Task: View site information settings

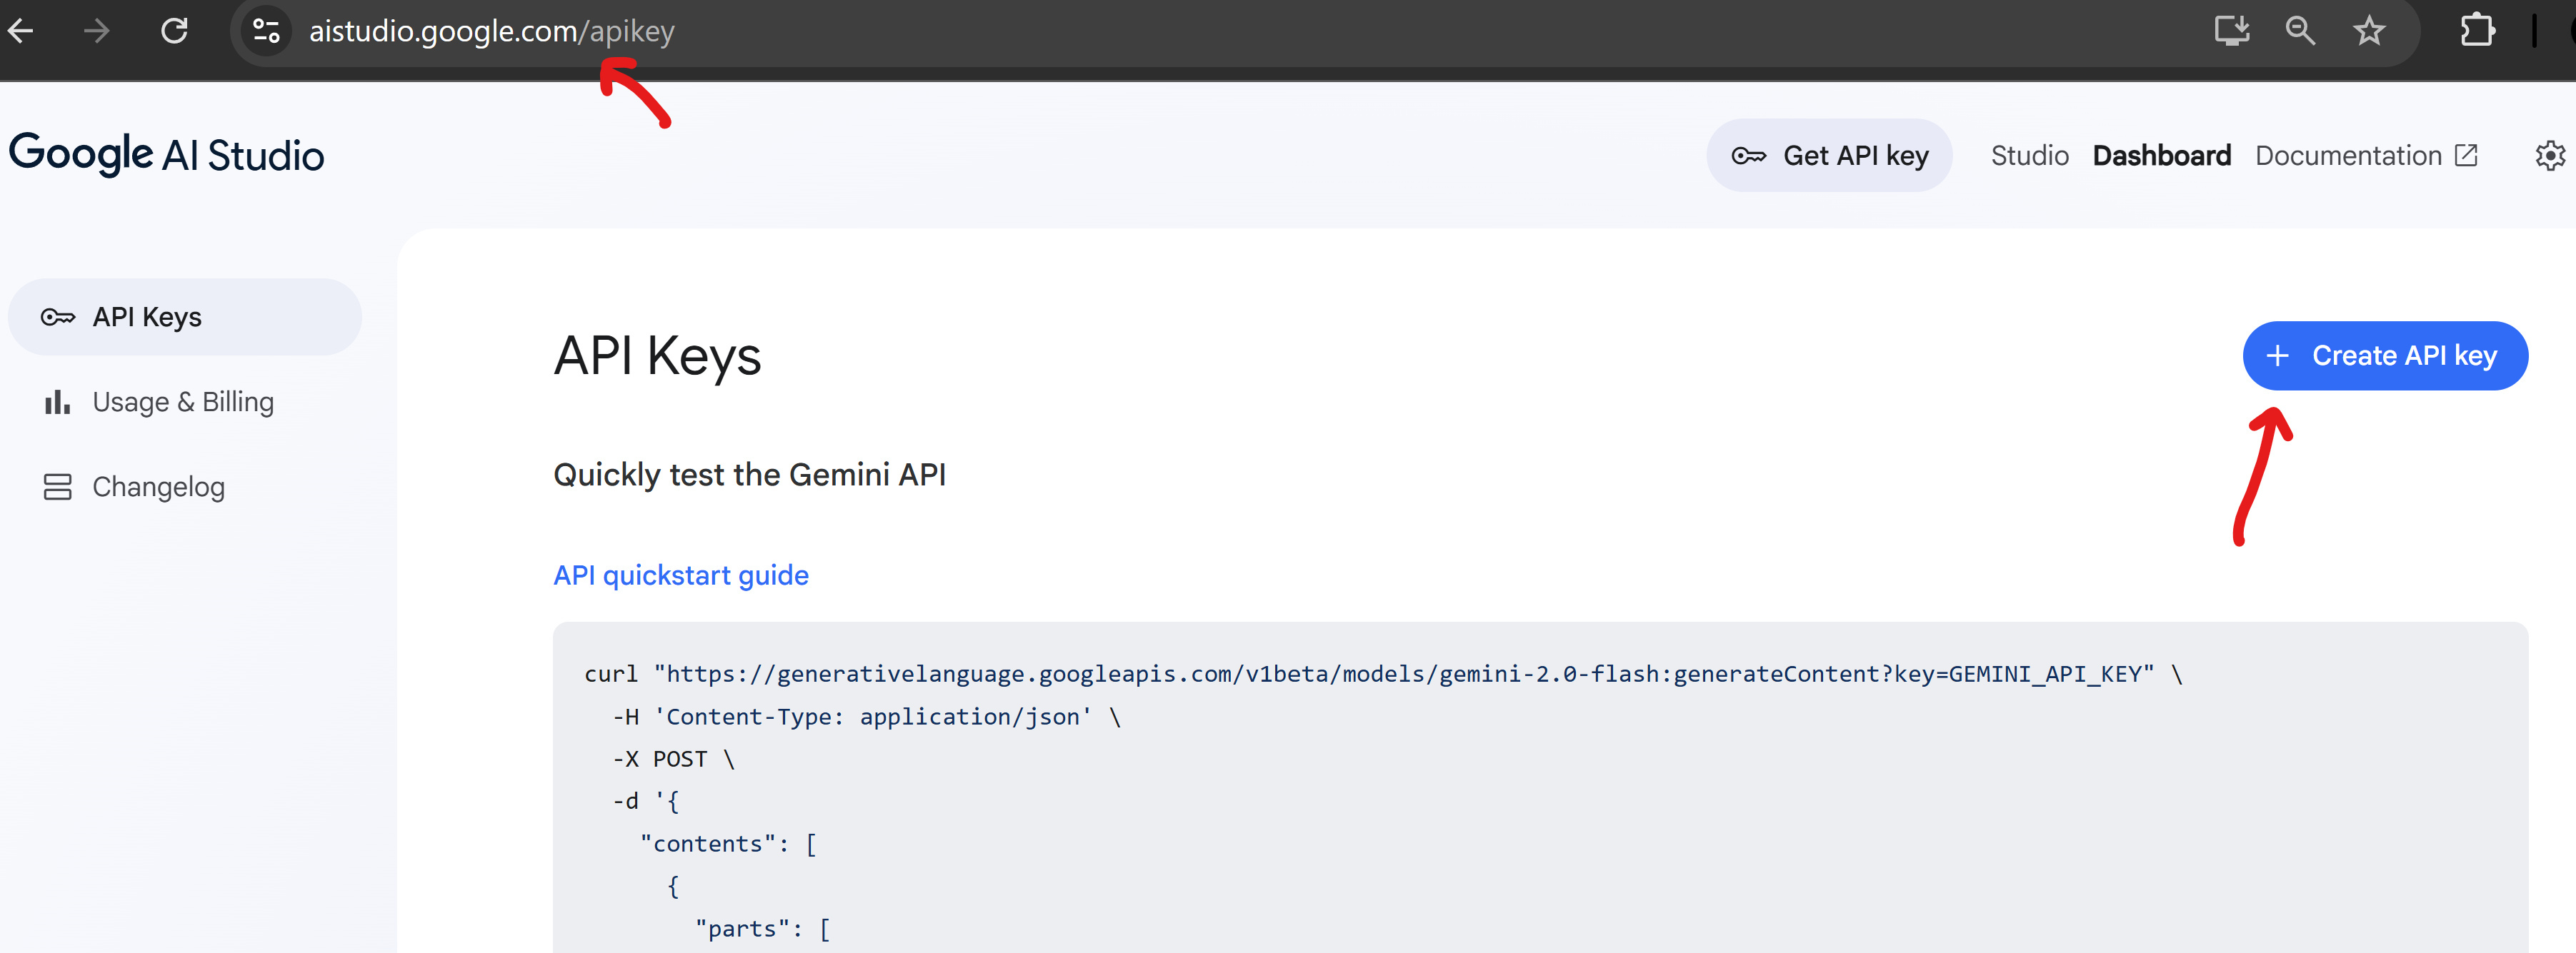Action: pyautogui.click(x=265, y=31)
